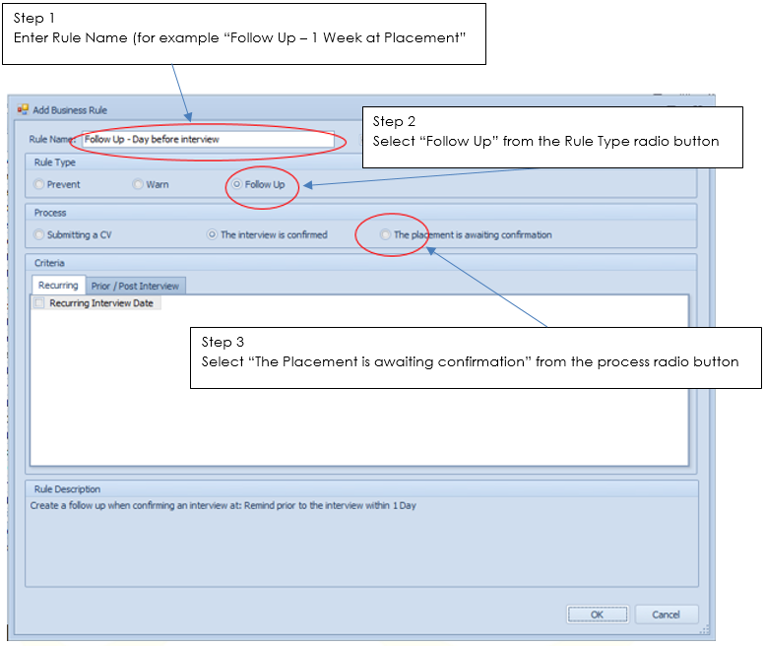
Task: Click the Cancel button
Action: pyautogui.click(x=666, y=614)
